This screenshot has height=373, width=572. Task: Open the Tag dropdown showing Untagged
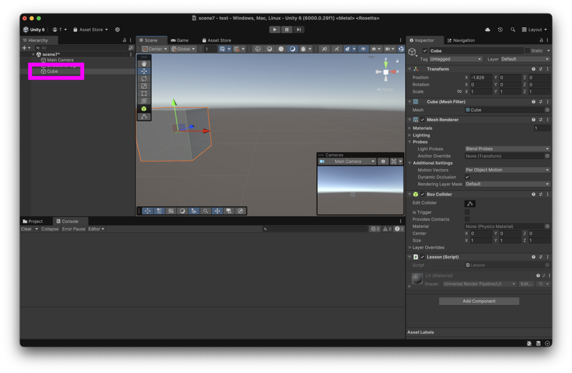tap(456, 59)
